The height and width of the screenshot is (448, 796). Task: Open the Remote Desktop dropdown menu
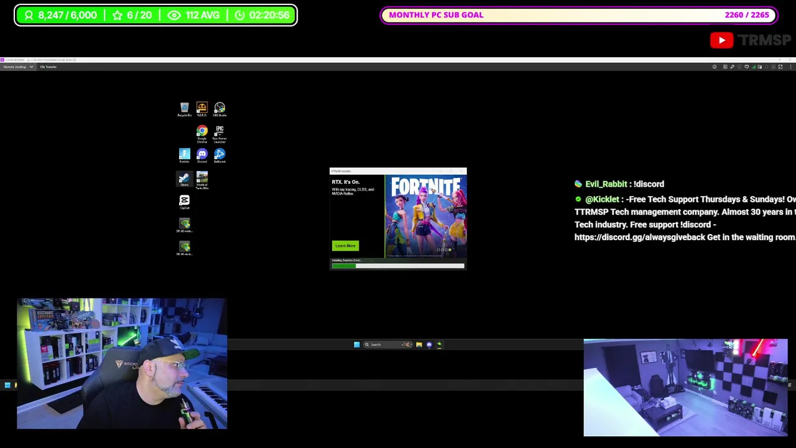point(17,67)
